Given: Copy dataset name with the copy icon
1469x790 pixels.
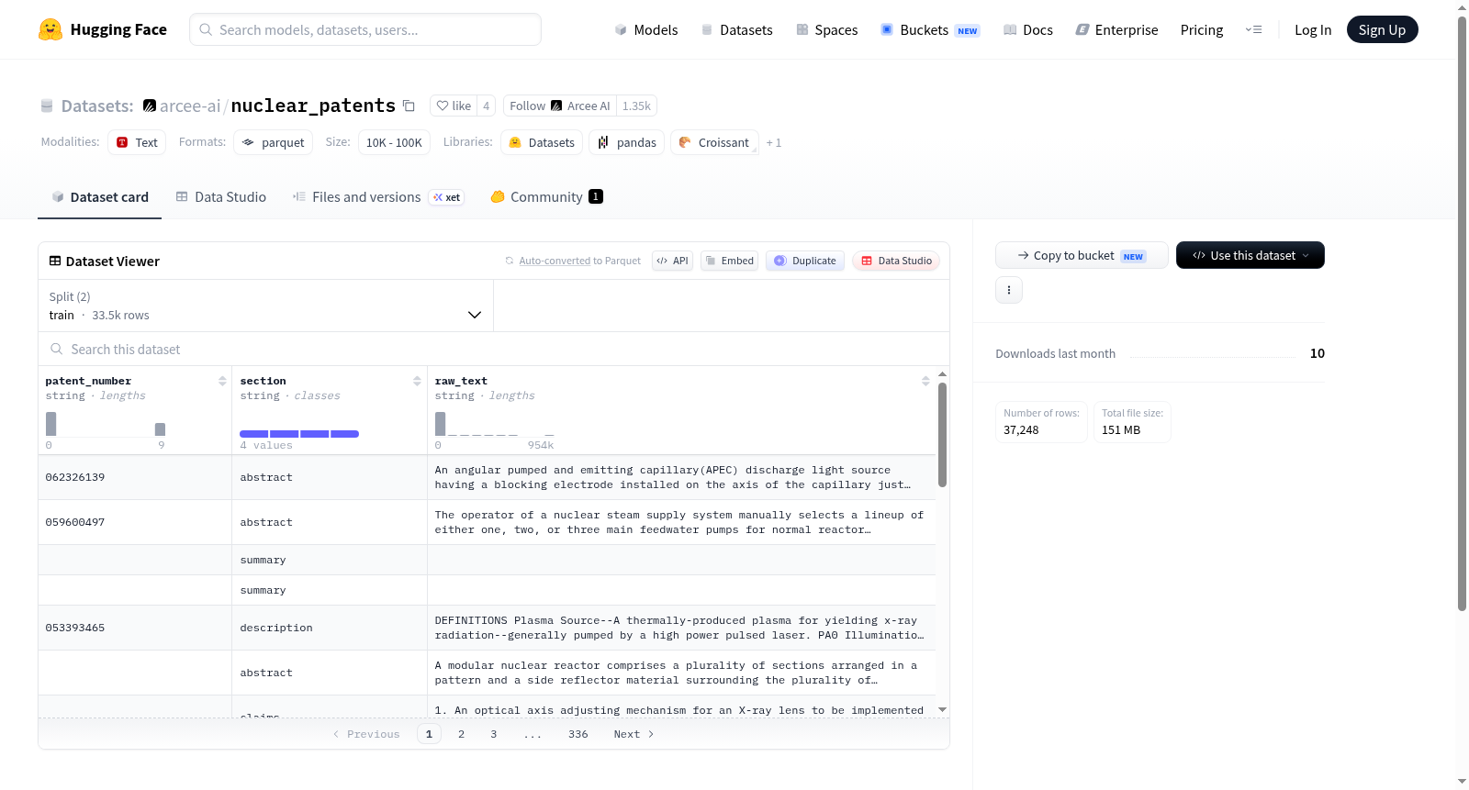Looking at the screenshot, I should [x=409, y=106].
